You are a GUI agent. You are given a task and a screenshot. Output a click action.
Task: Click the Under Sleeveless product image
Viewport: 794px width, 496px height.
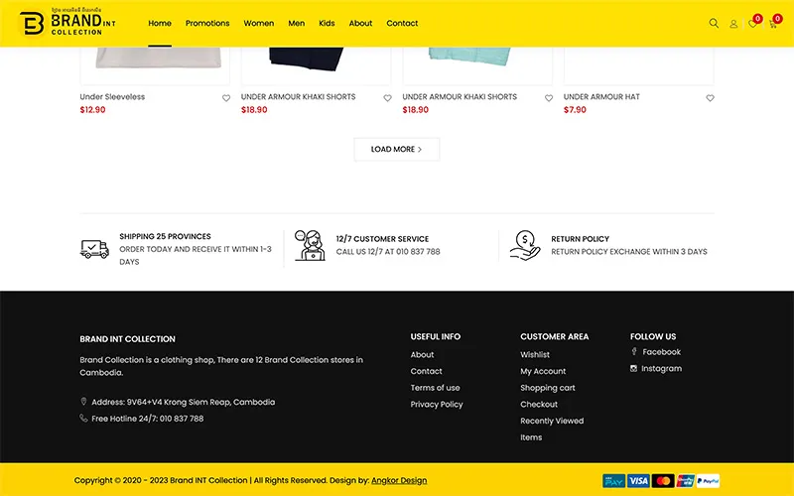pyautogui.click(x=155, y=65)
